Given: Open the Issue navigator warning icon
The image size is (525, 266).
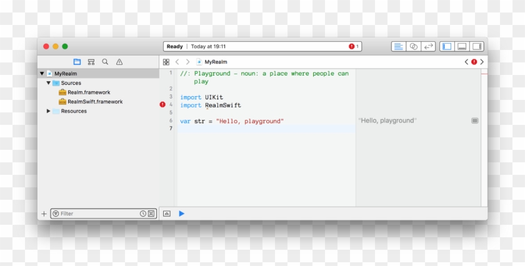Looking at the screenshot, I should (x=119, y=62).
